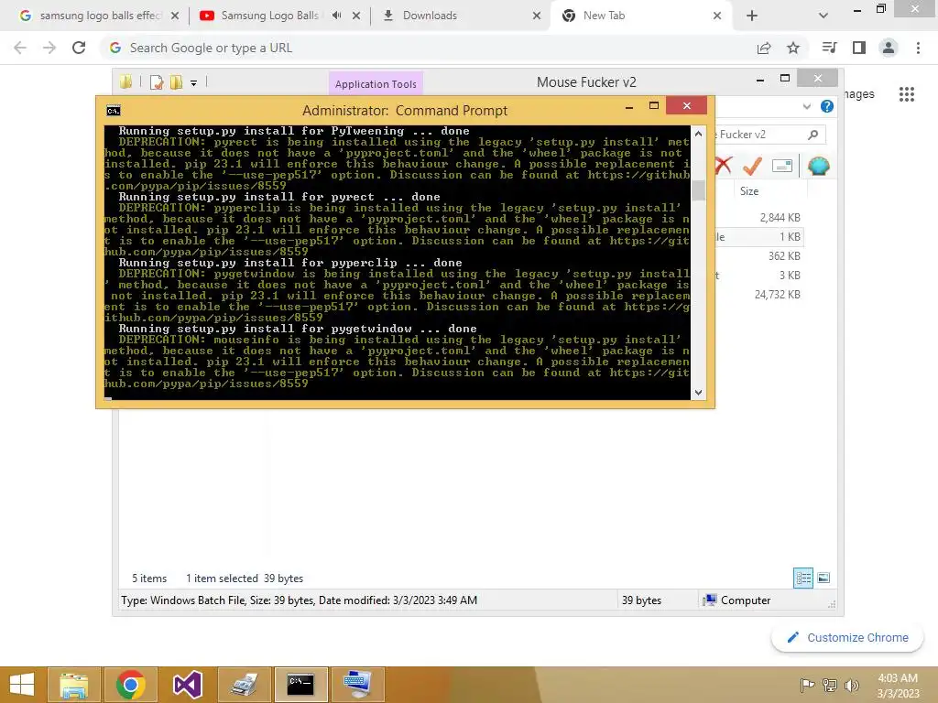Open File Explorer from taskbar
The image size is (938, 703).
73,685
